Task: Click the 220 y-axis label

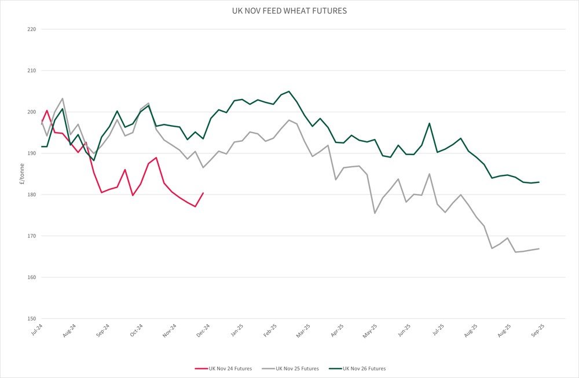Action: point(32,30)
